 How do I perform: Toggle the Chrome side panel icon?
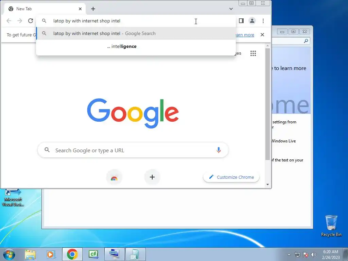tap(241, 21)
